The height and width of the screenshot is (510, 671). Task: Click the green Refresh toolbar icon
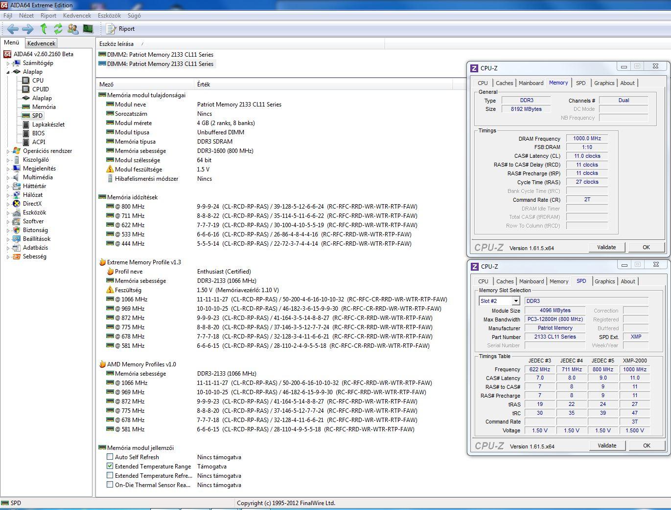tap(58, 29)
